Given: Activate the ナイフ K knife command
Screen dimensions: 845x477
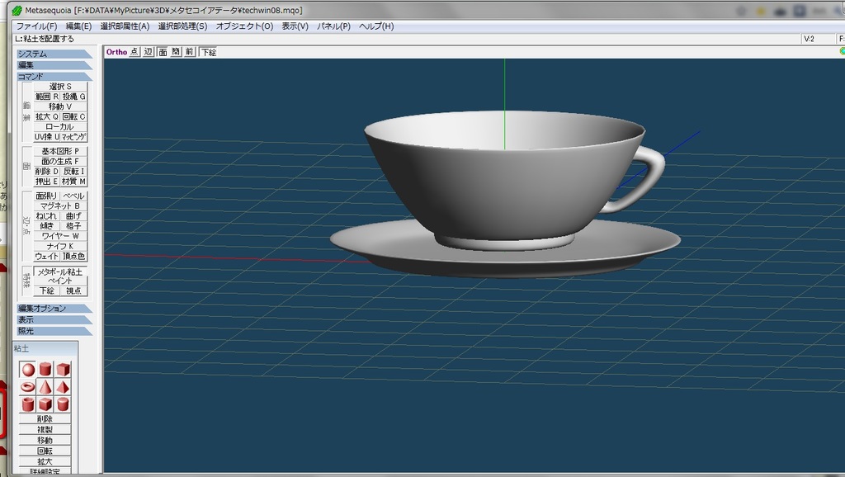Looking at the screenshot, I should coord(59,246).
